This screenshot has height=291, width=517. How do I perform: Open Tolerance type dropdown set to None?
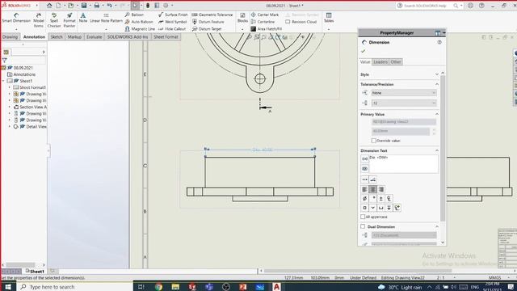click(x=404, y=93)
